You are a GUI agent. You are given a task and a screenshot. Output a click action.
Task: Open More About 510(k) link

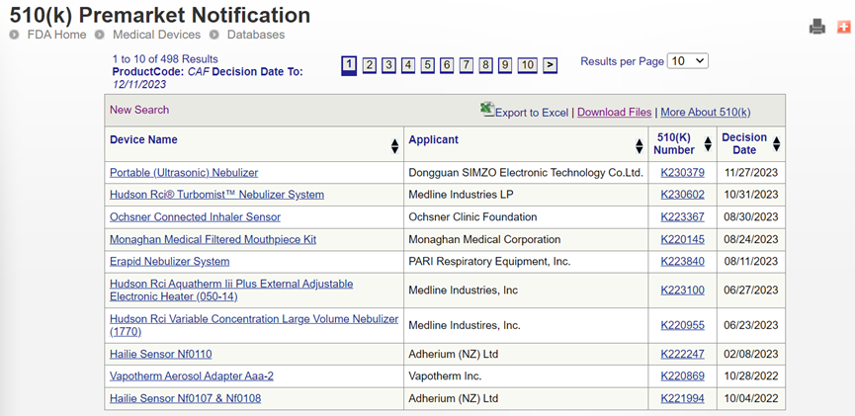point(705,113)
